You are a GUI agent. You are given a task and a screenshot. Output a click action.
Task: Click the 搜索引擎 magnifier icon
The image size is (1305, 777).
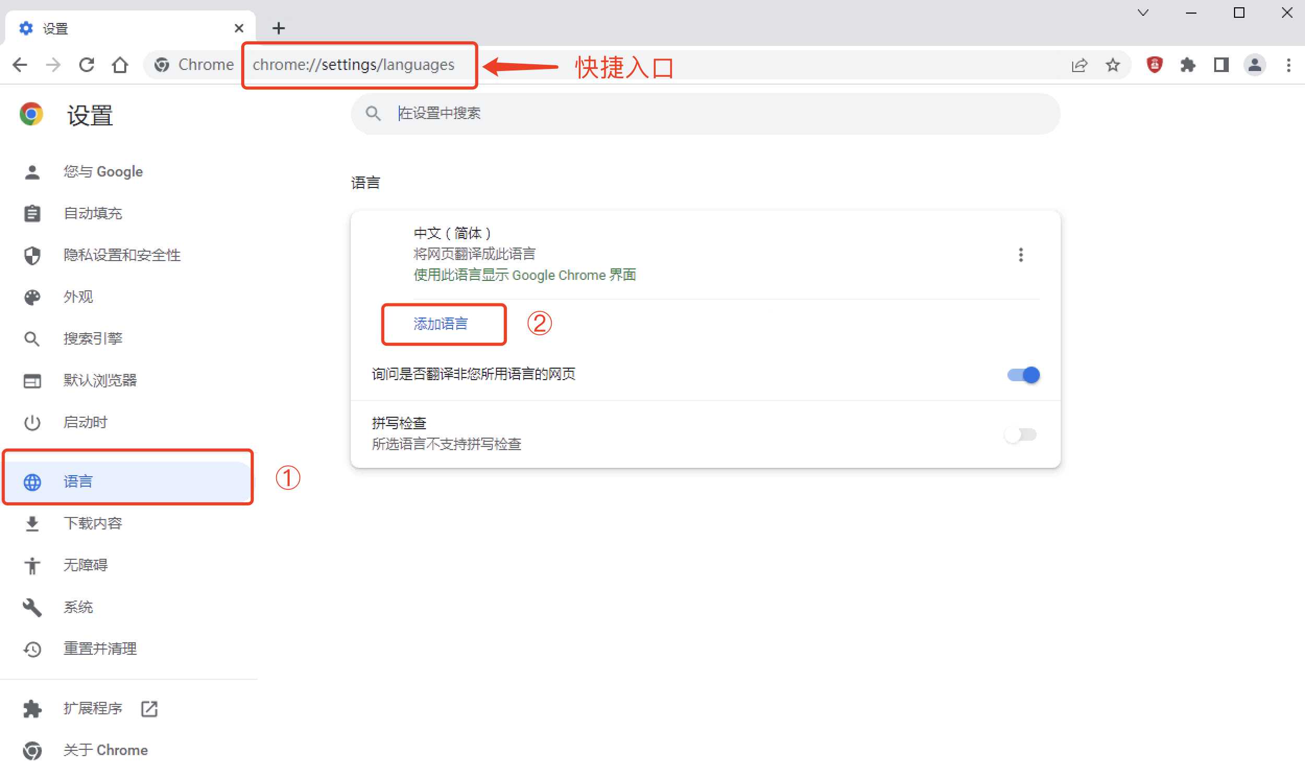[32, 338]
